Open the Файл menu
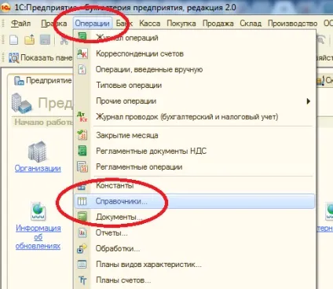333x289 pixels. pyautogui.click(x=20, y=24)
